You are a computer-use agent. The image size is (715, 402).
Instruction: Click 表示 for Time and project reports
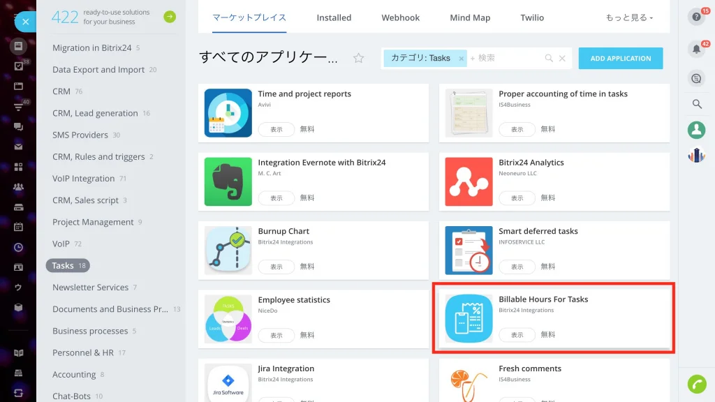tap(277, 129)
